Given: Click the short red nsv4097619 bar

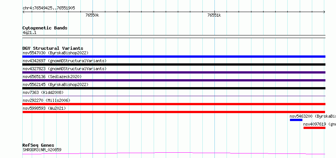Looking at the screenshot, I should (x=314, y=128).
